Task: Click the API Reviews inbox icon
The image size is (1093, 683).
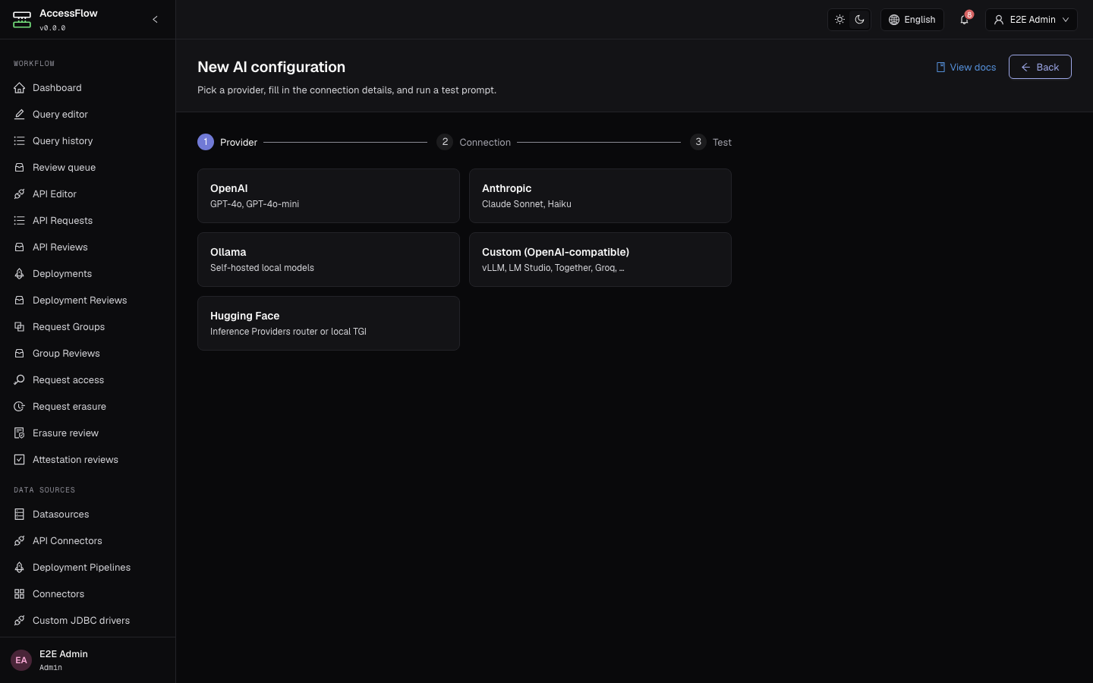Action: coord(20,247)
